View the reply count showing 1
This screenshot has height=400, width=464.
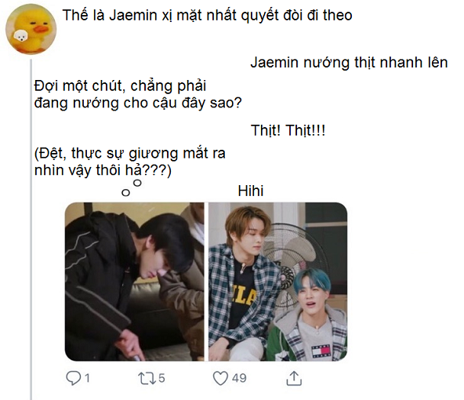click(x=87, y=378)
